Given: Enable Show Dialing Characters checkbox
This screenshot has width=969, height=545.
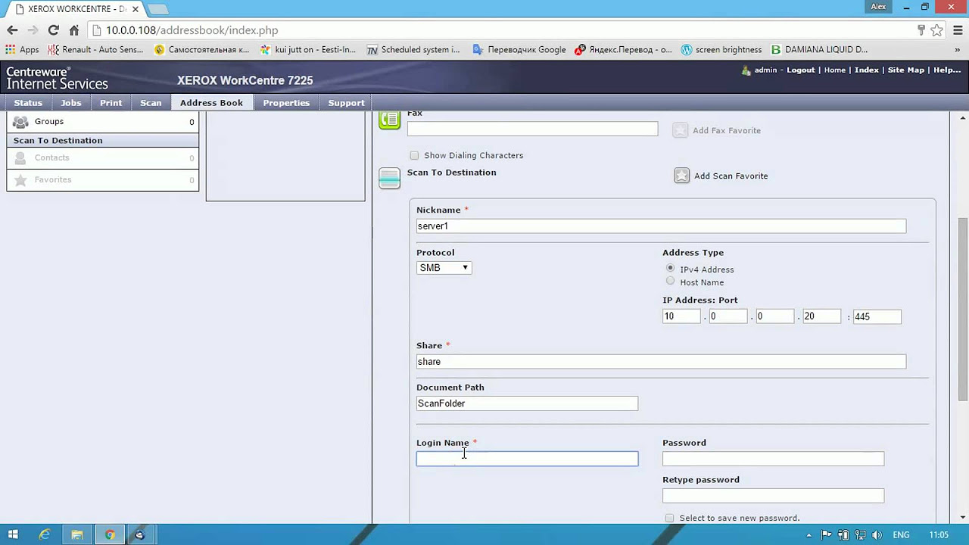Looking at the screenshot, I should 414,155.
